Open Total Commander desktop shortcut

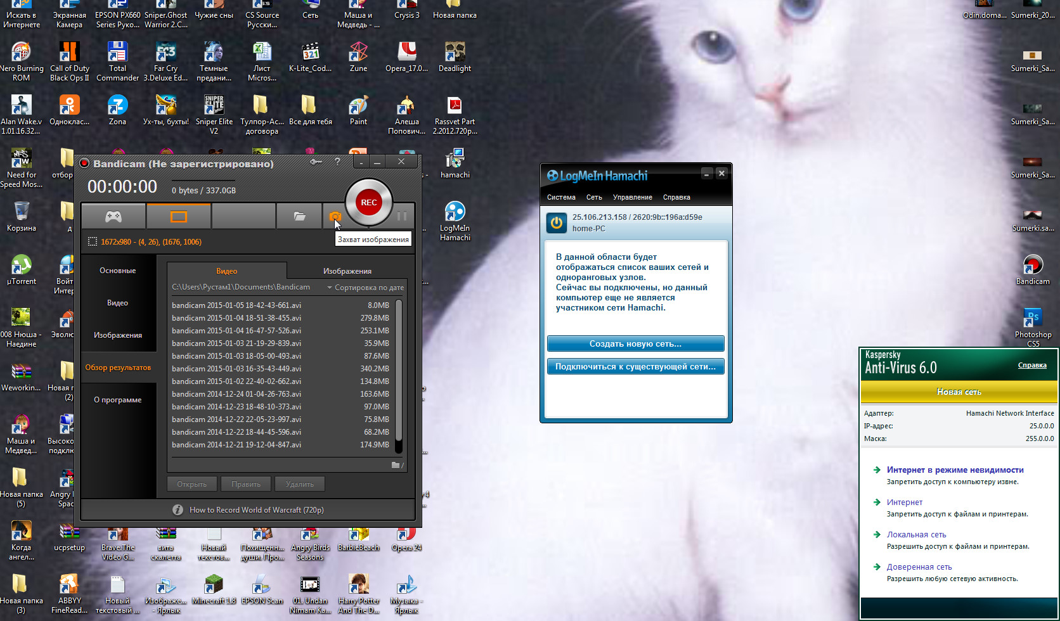pyautogui.click(x=117, y=61)
